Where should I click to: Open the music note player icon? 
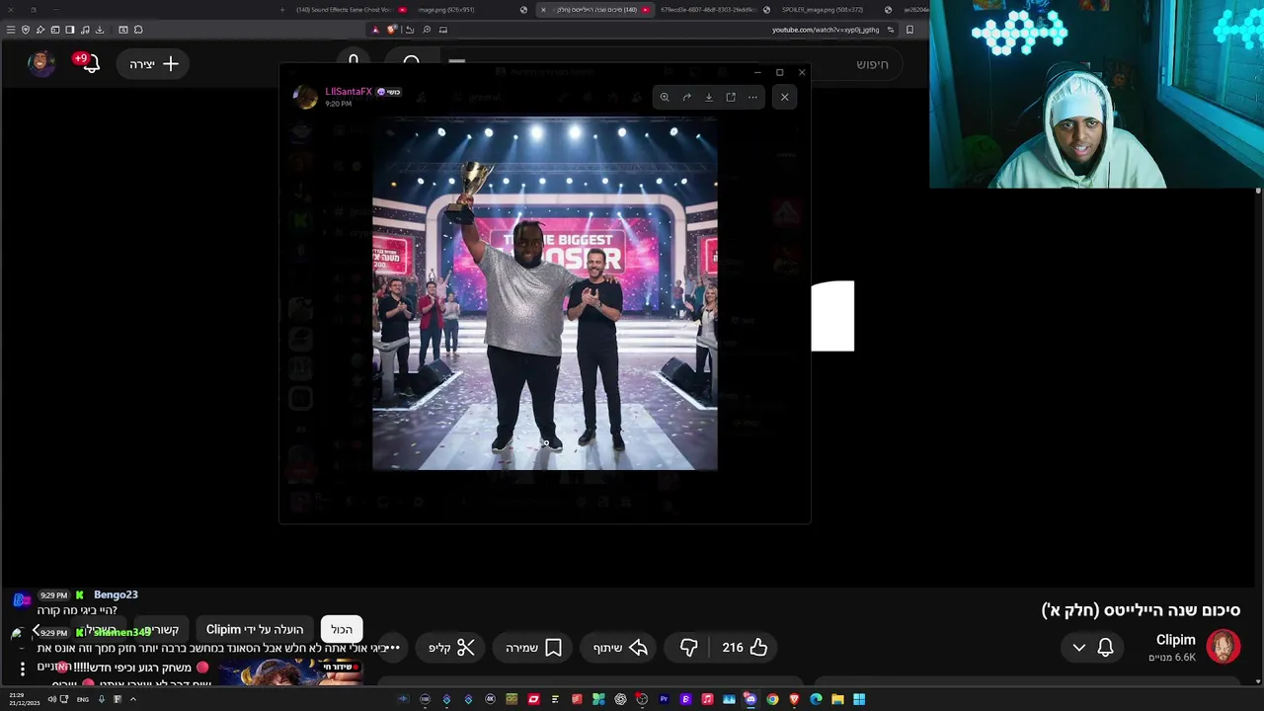click(85, 30)
